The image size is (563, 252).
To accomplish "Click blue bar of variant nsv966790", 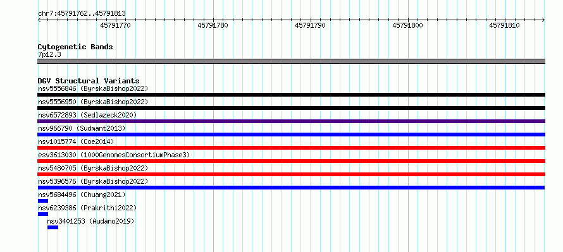I will pos(291,135).
